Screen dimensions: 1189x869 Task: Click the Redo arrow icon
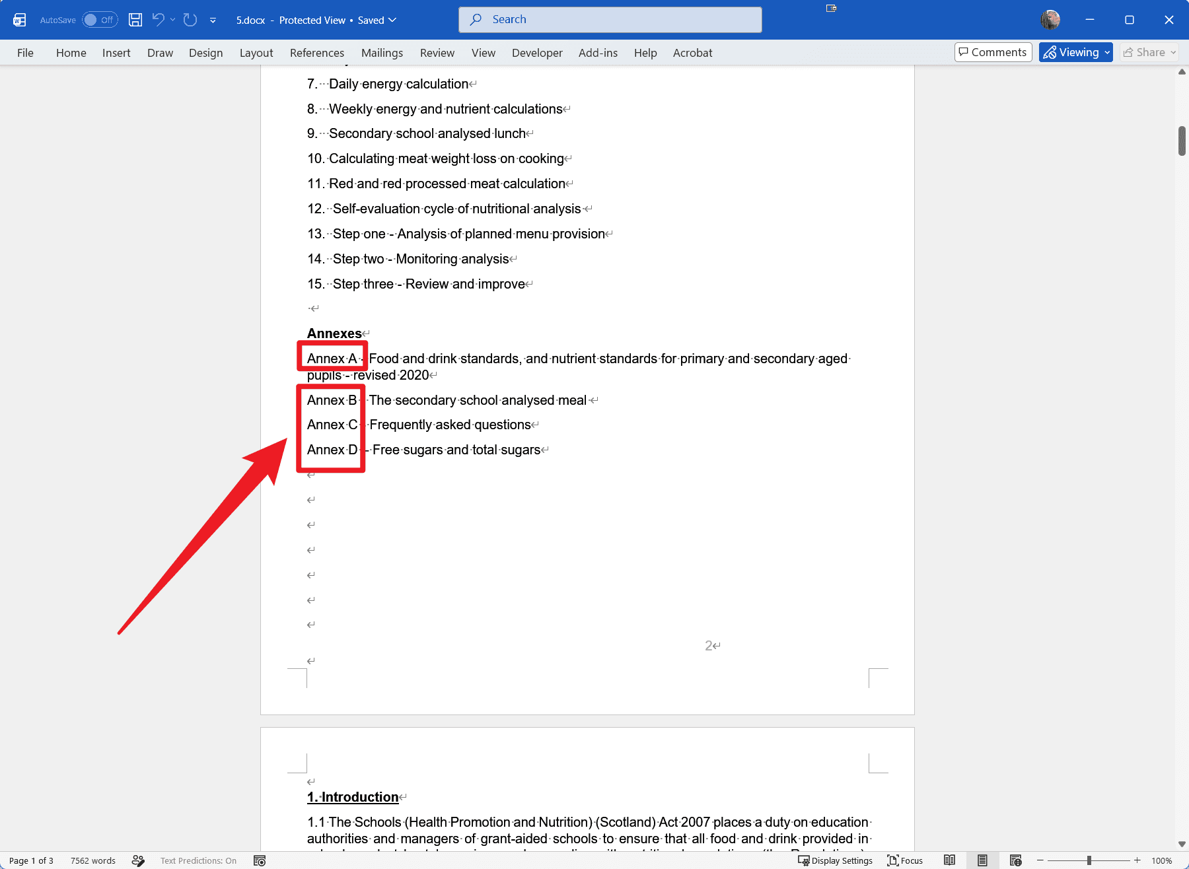tap(190, 20)
